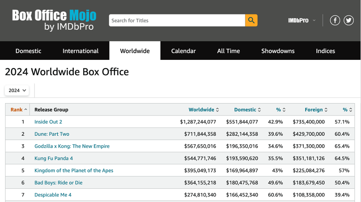
Task: Select worldwide value $711,844,358
Action: [x=200, y=134]
